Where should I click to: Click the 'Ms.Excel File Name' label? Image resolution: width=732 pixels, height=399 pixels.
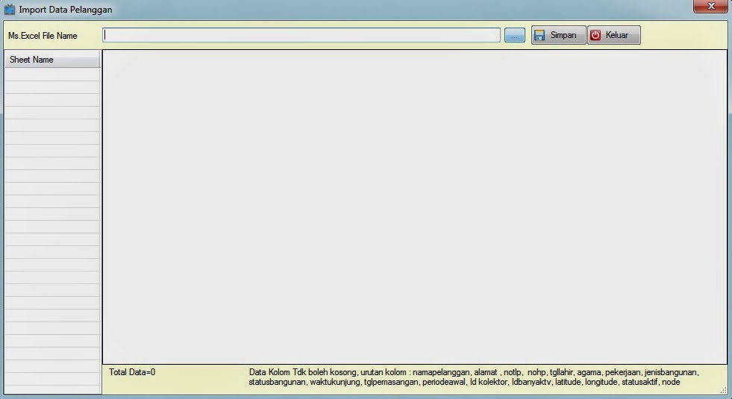pos(43,36)
